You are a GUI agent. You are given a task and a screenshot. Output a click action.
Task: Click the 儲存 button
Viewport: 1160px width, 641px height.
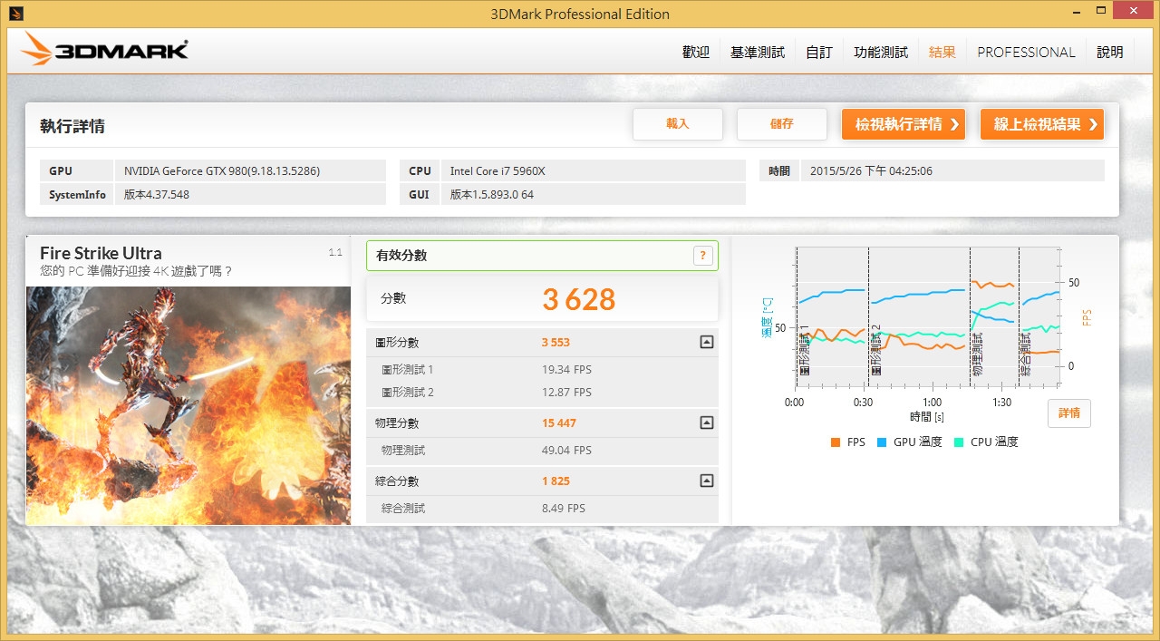(782, 124)
